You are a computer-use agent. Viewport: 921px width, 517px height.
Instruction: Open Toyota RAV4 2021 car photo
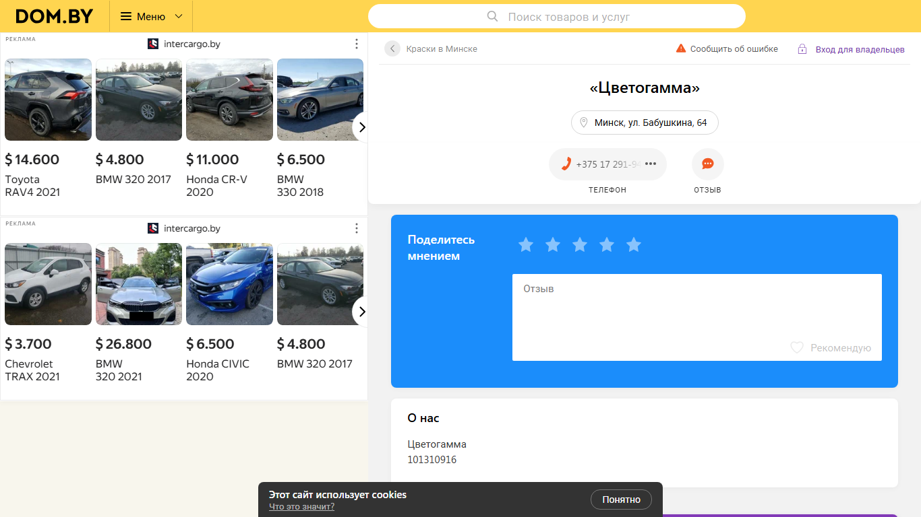[48, 100]
